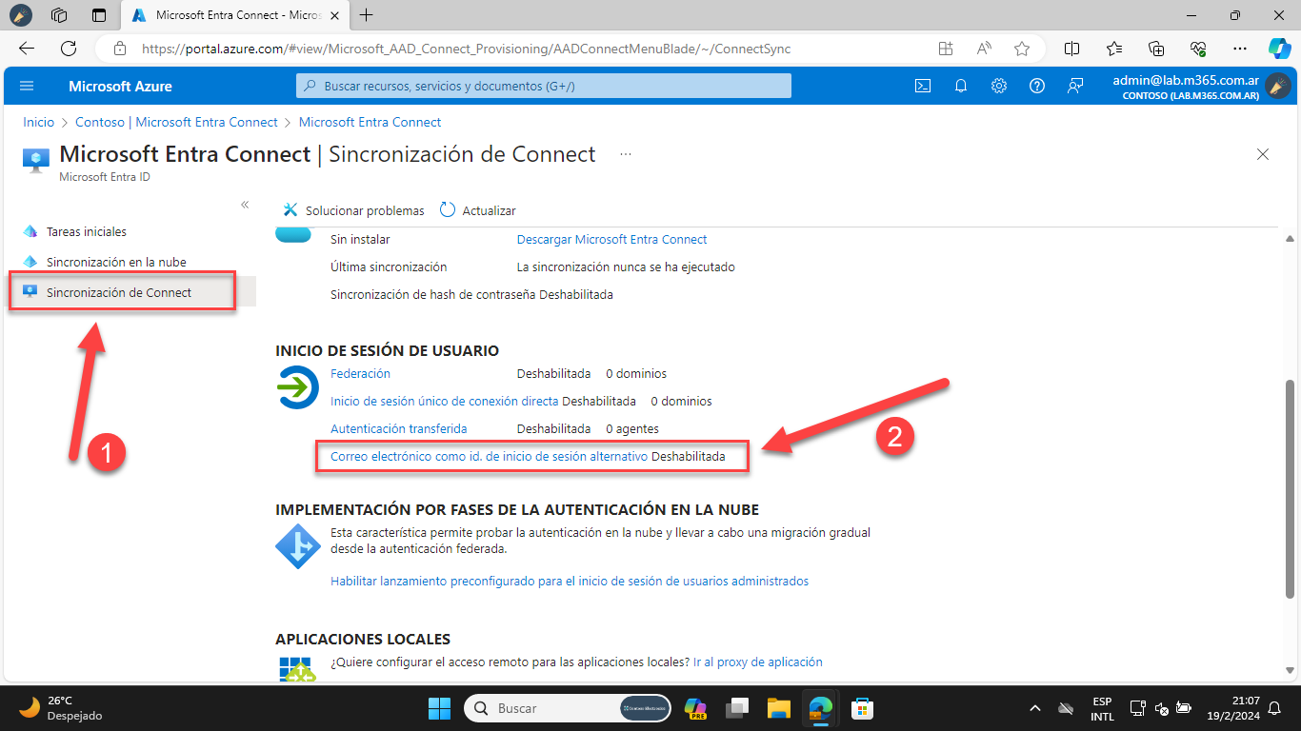Image resolution: width=1301 pixels, height=731 pixels.
Task: Launch Azure Cloud Shell from header
Action: pyautogui.click(x=923, y=86)
